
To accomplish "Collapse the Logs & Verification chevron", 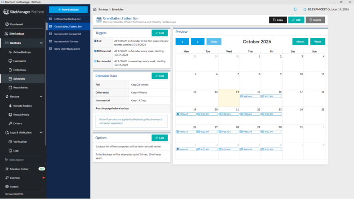I will coord(41,133).
